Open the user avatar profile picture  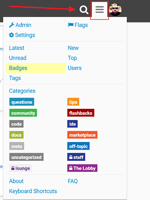pyautogui.click(x=115, y=10)
